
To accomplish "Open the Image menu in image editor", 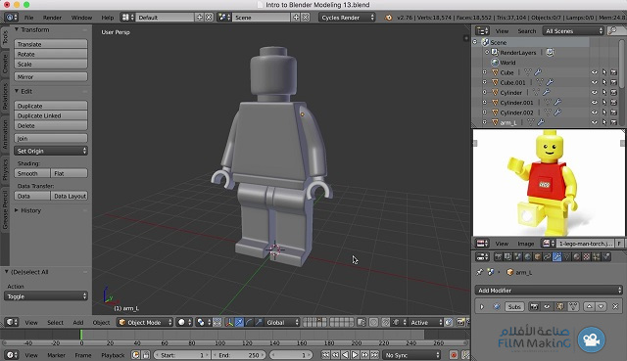I will 526,244.
